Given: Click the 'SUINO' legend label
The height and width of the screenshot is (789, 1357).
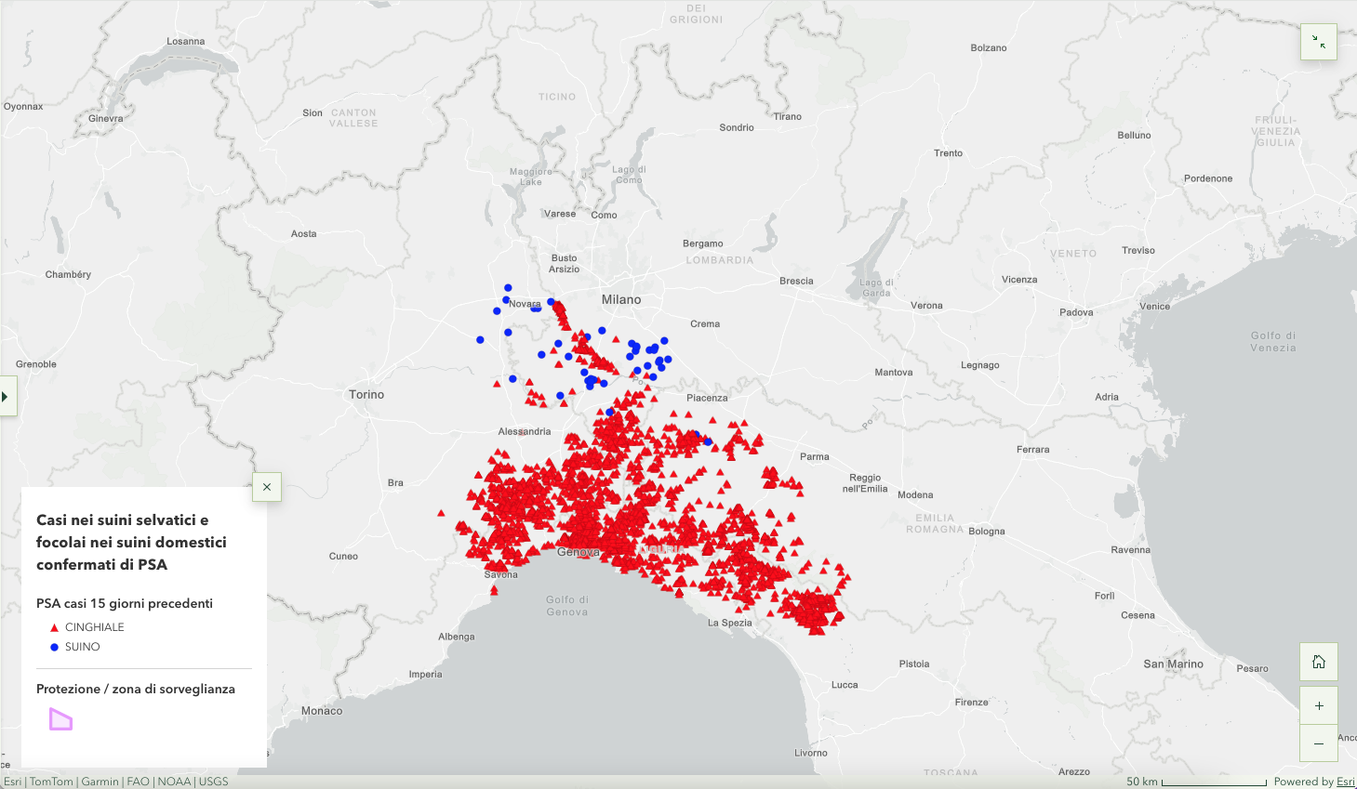Looking at the screenshot, I should click(x=83, y=647).
